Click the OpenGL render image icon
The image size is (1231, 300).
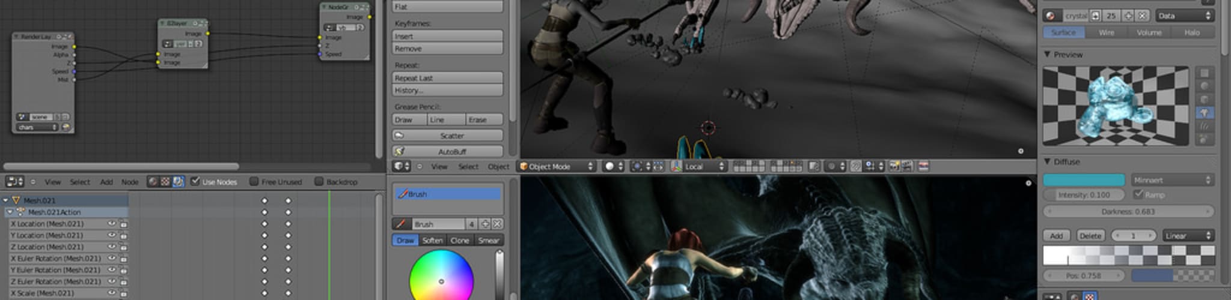tap(894, 166)
